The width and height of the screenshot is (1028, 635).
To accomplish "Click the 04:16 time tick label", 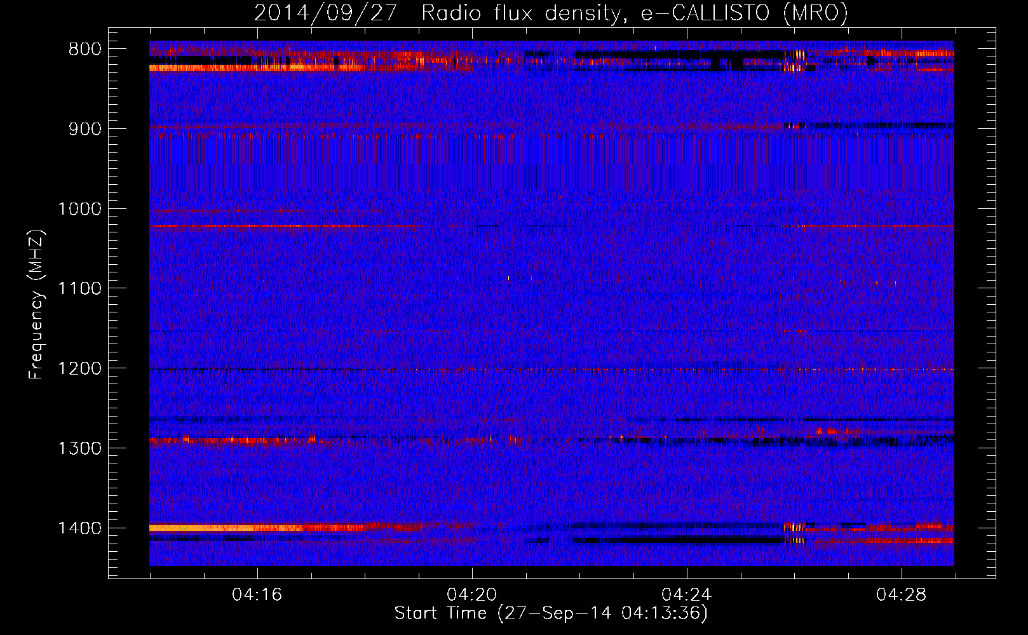I will click(257, 595).
